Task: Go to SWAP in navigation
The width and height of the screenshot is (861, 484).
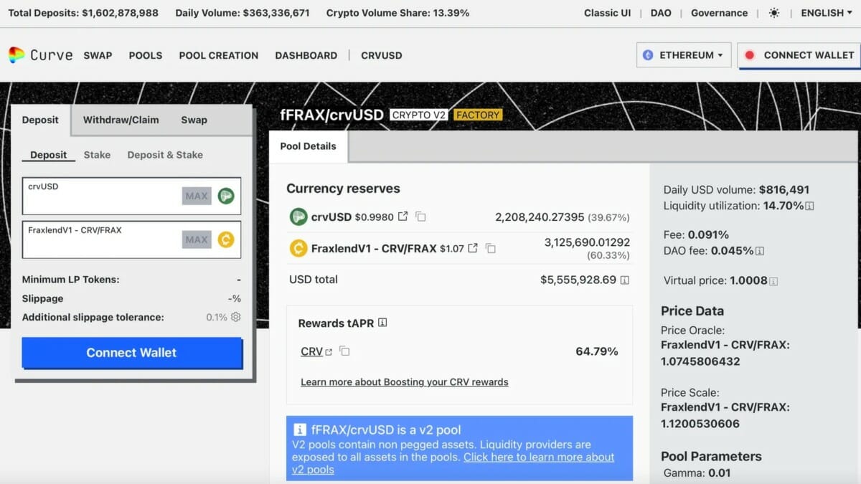Action: 98,55
